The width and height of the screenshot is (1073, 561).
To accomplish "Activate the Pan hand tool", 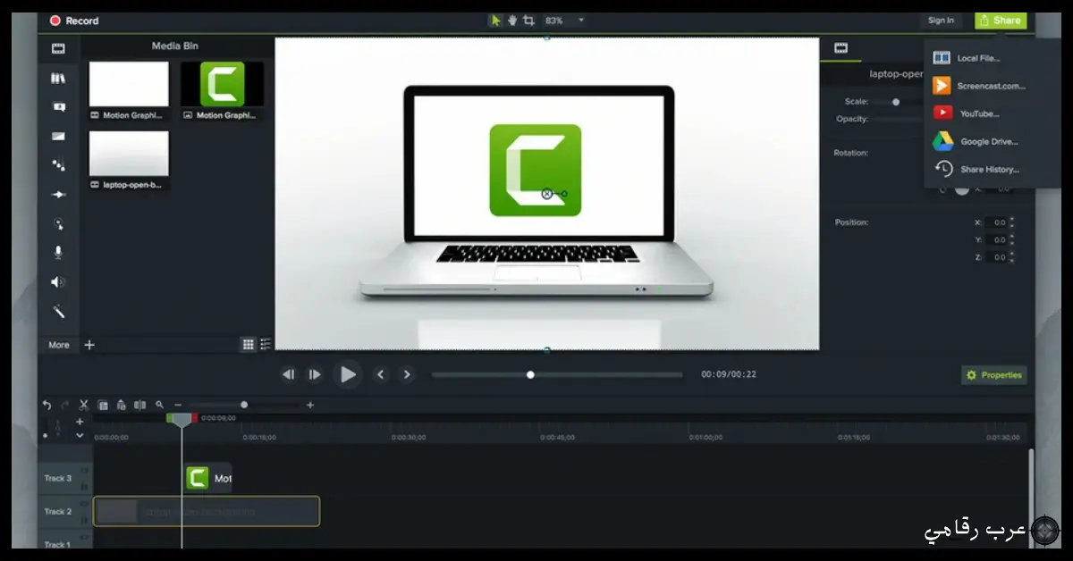I will (x=511, y=21).
